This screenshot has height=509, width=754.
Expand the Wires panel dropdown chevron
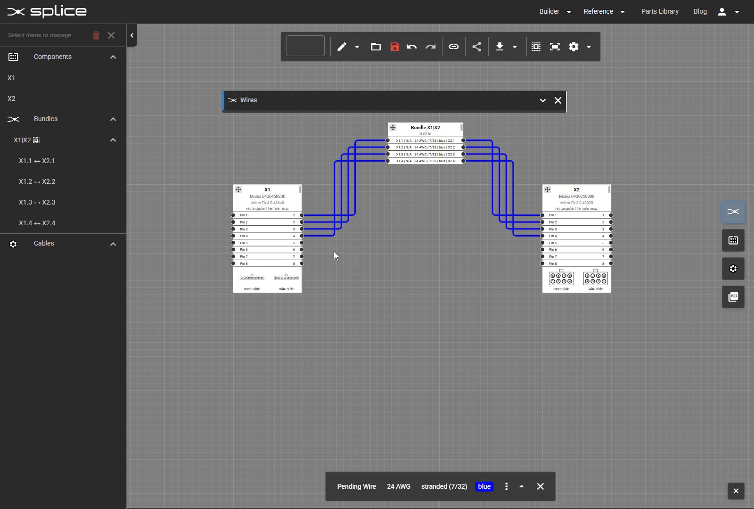[542, 100]
